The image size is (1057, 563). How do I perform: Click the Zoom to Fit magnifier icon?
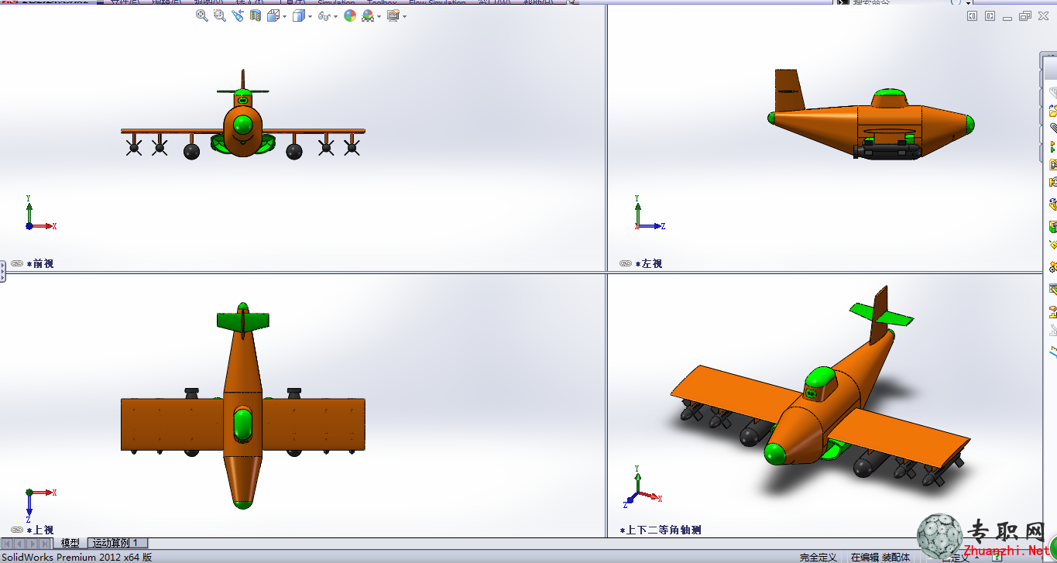point(202,15)
